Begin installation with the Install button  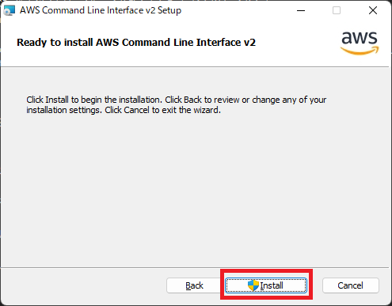tap(266, 285)
